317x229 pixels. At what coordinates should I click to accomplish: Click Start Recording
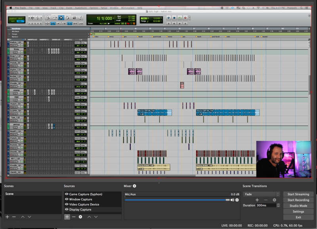click(x=298, y=200)
